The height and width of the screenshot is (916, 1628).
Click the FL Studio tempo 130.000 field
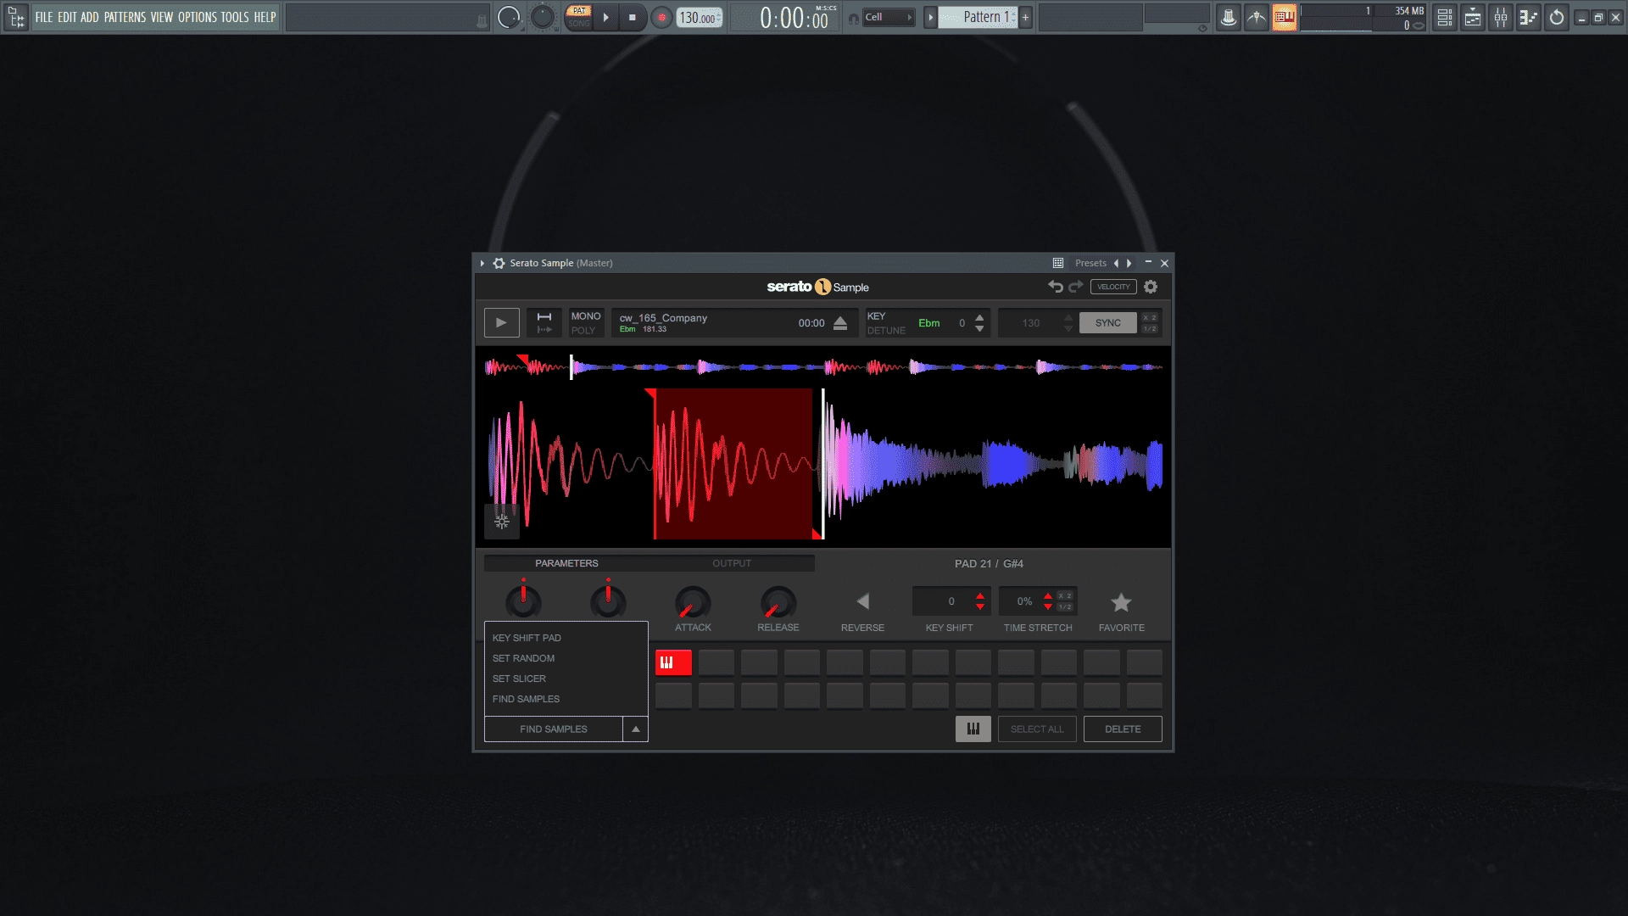coord(699,18)
